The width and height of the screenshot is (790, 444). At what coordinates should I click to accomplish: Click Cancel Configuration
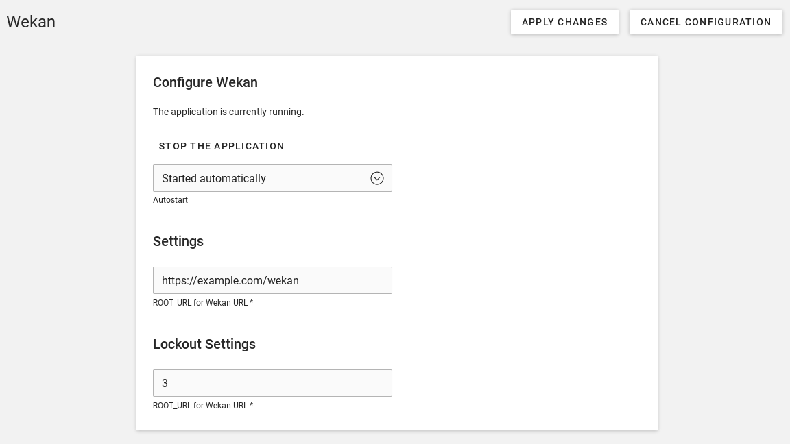pyautogui.click(x=706, y=22)
